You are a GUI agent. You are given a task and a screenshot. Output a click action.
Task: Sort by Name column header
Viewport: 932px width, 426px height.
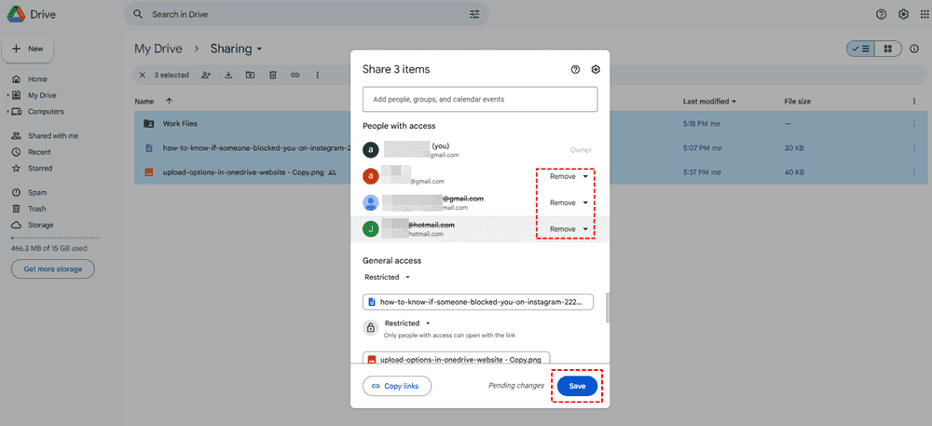(144, 102)
